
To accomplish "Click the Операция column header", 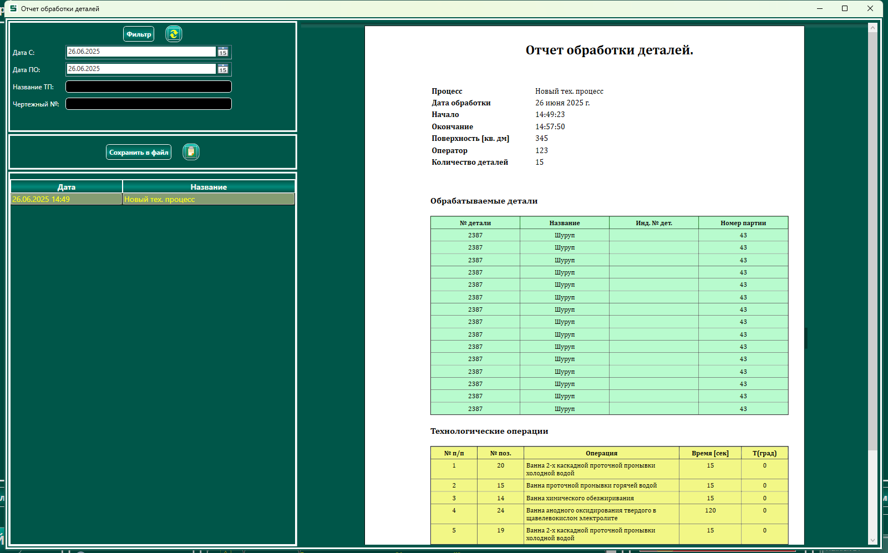I will (x=601, y=453).
